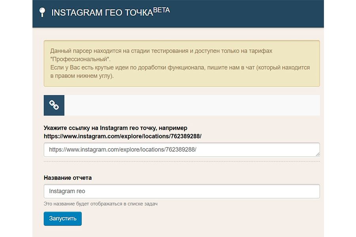Screen dimensions: 356x237
Task: Click the Название отчета label
Action: (68, 178)
